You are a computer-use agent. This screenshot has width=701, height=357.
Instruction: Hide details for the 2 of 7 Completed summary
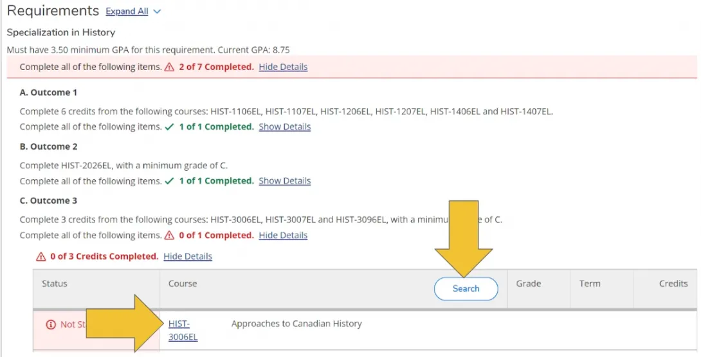click(283, 67)
